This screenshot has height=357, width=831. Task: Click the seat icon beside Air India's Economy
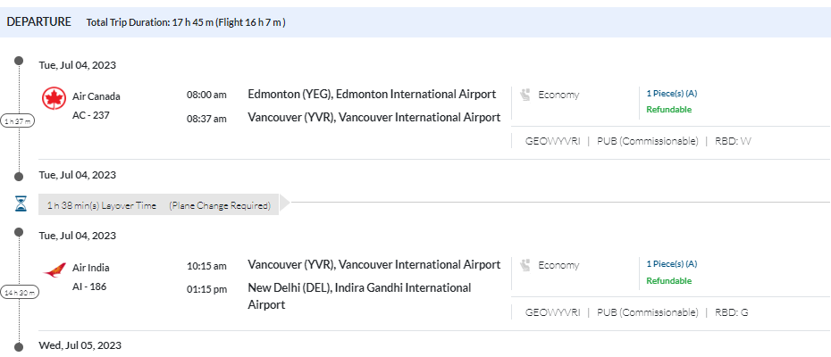tap(526, 265)
